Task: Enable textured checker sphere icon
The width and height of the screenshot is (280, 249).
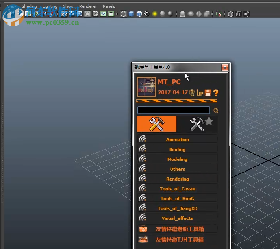Action: (x=147, y=14)
